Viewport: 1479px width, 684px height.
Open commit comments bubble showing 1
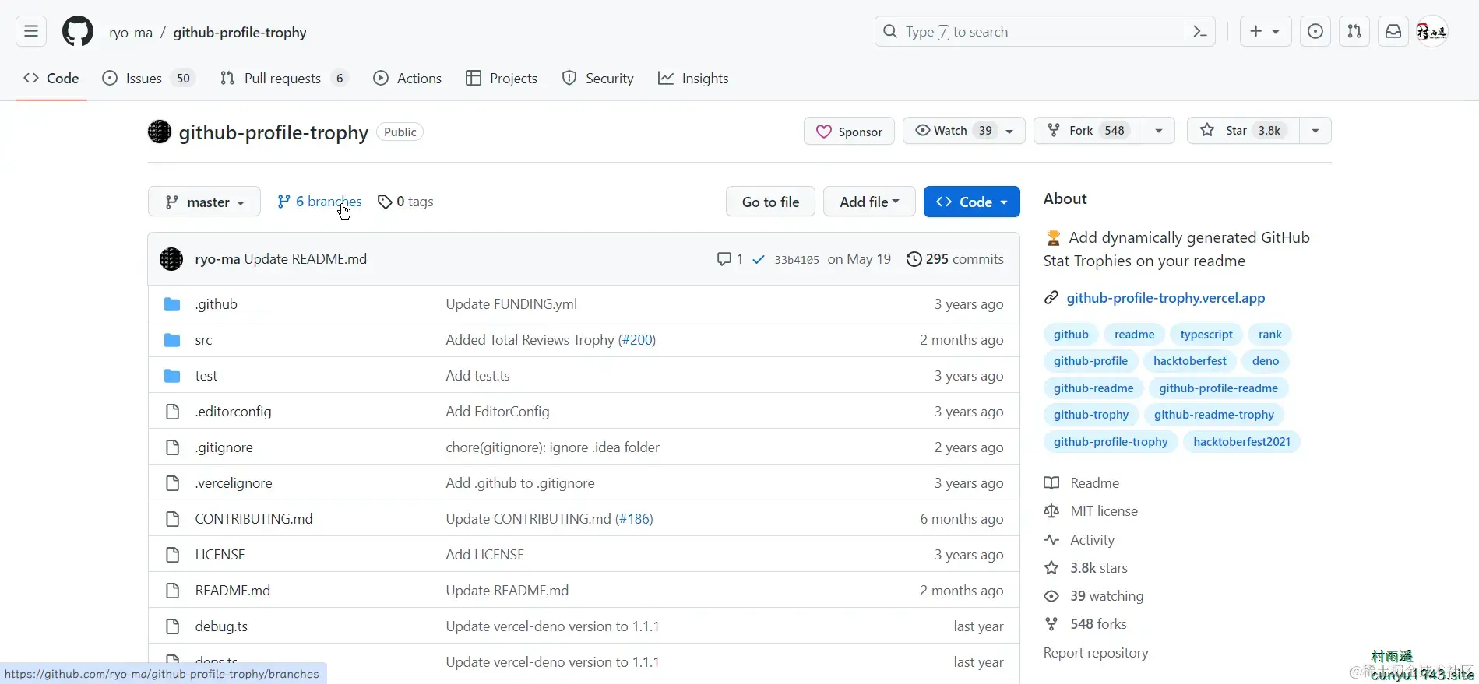point(730,259)
